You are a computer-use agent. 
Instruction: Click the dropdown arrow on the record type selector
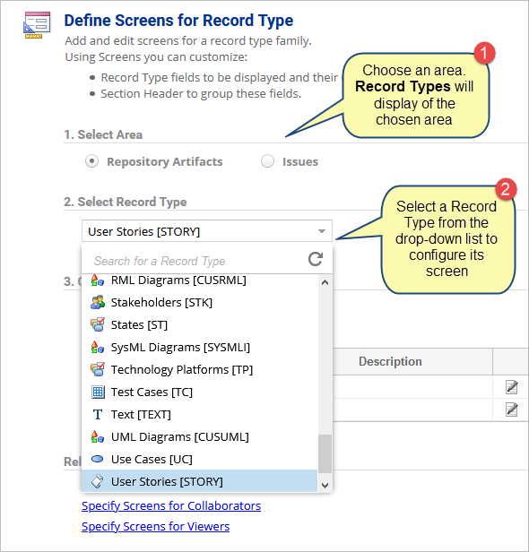pos(321,231)
